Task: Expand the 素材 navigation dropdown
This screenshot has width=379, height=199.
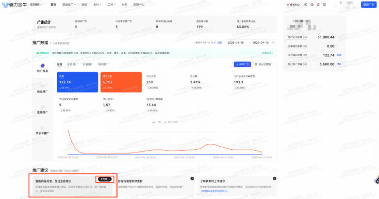Action: click(97, 4)
